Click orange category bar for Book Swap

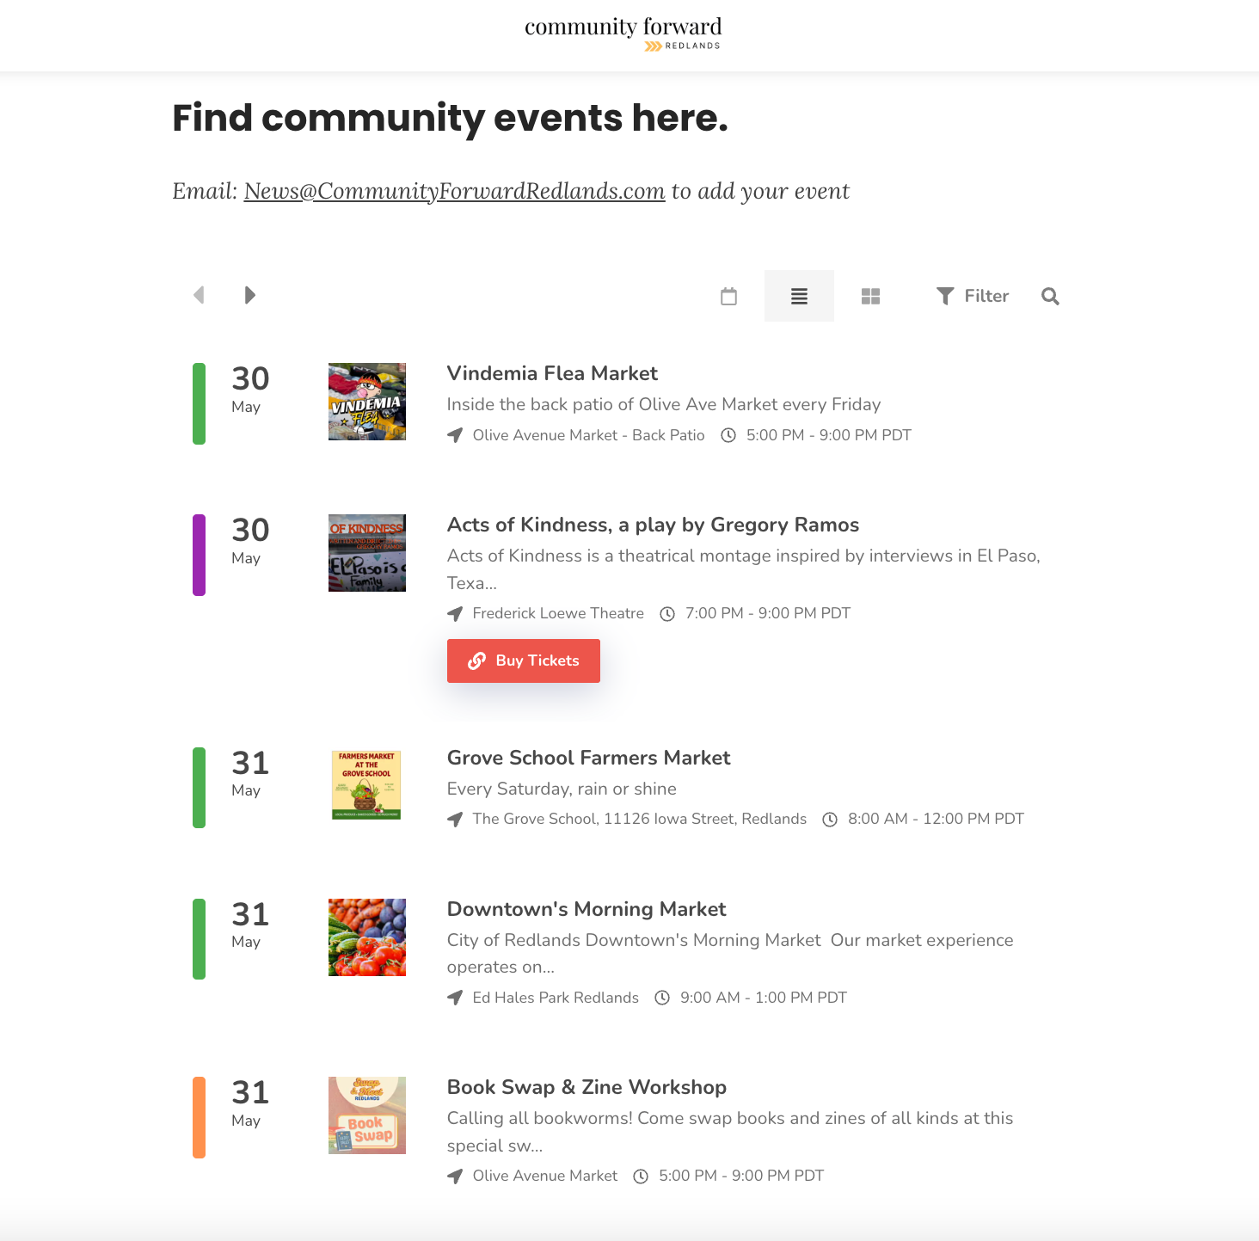point(199,1117)
